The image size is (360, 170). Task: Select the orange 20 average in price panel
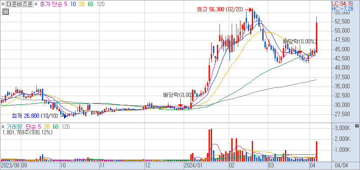82,4
